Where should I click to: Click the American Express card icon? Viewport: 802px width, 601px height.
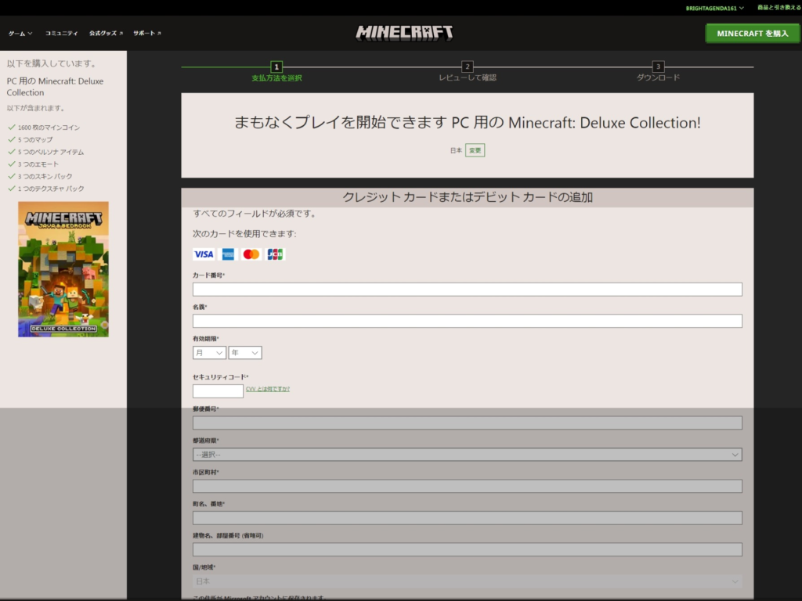tap(228, 254)
